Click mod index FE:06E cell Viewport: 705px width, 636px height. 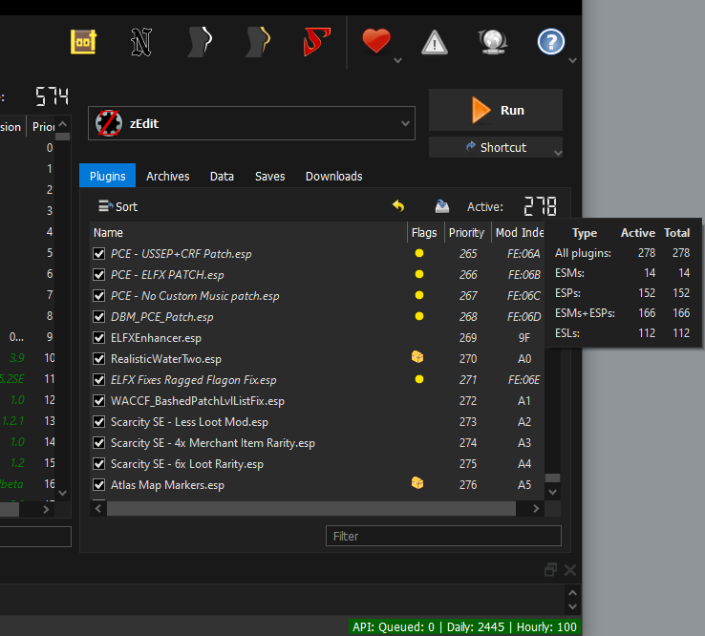point(523,380)
